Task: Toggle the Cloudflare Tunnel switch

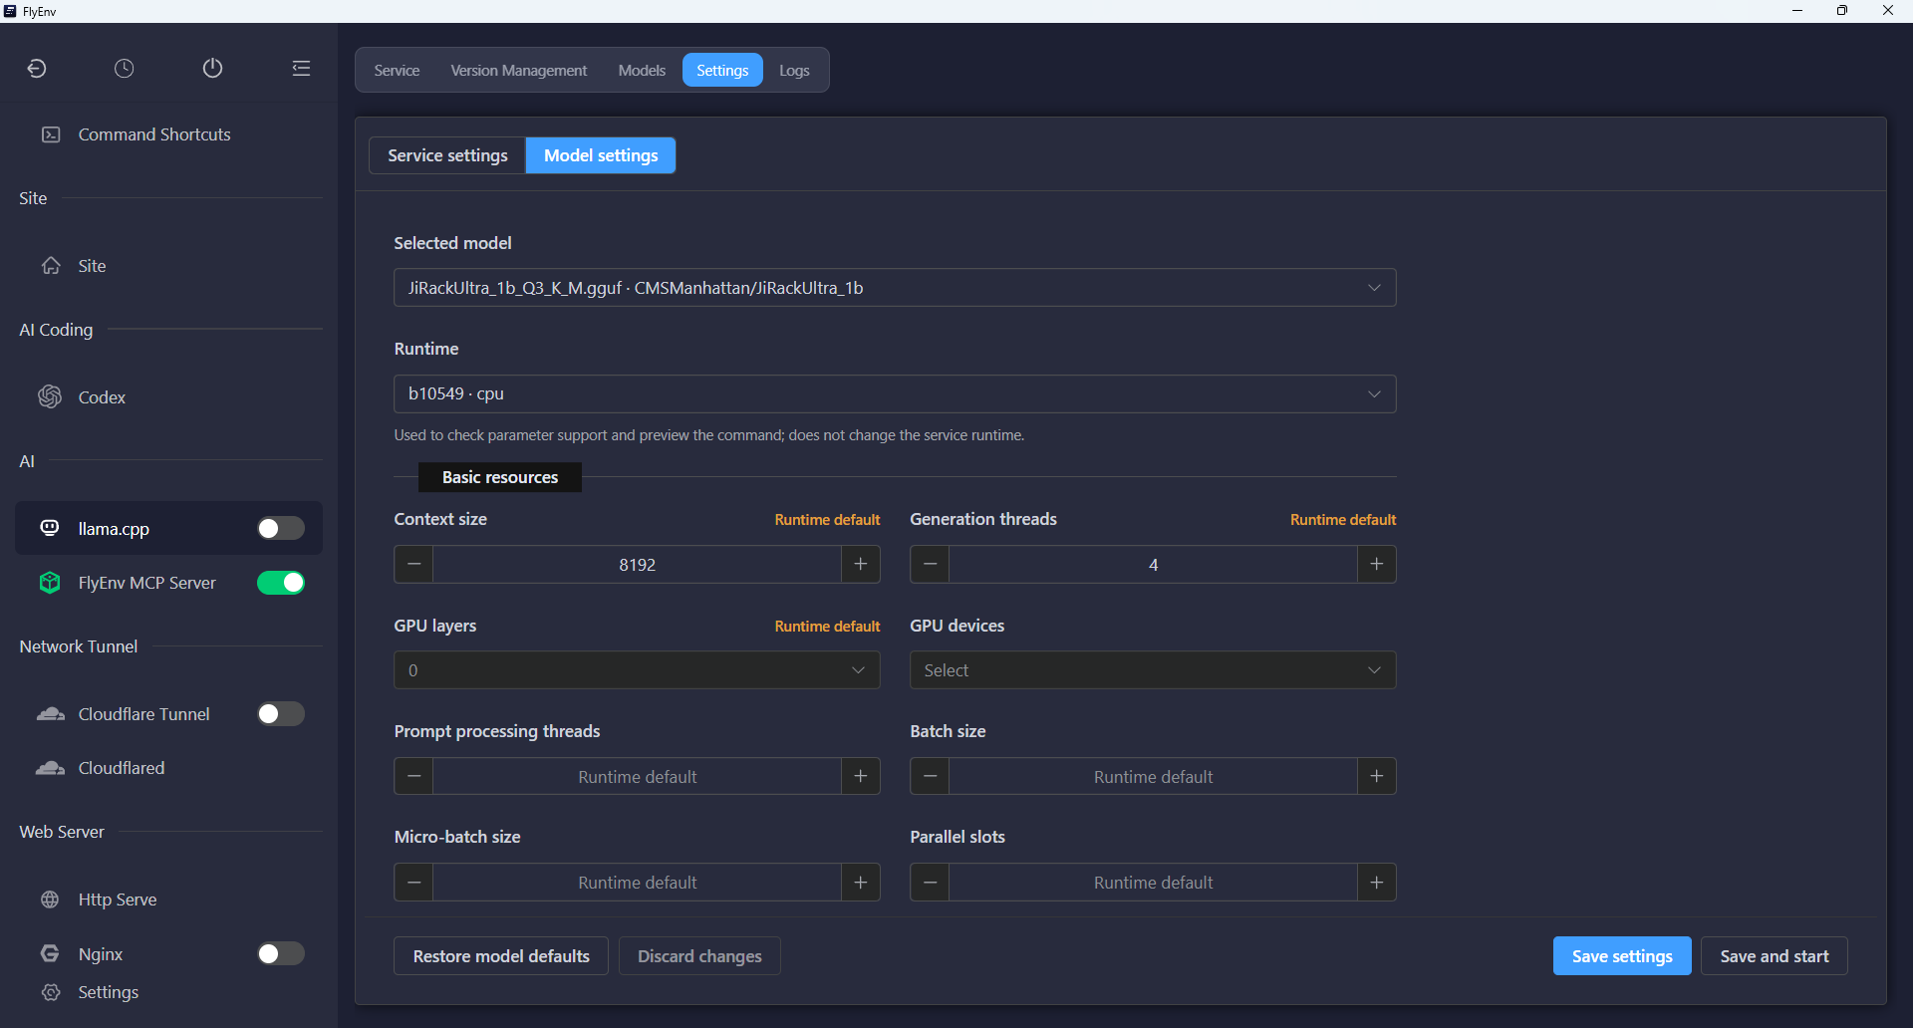Action: coord(281,714)
